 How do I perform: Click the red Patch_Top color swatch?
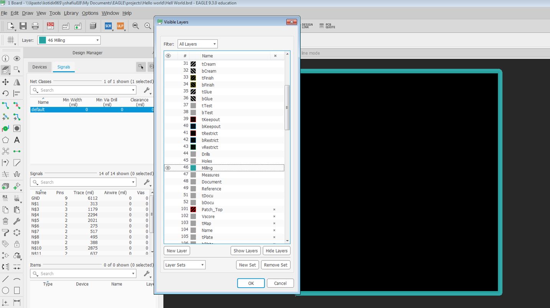[x=193, y=210]
